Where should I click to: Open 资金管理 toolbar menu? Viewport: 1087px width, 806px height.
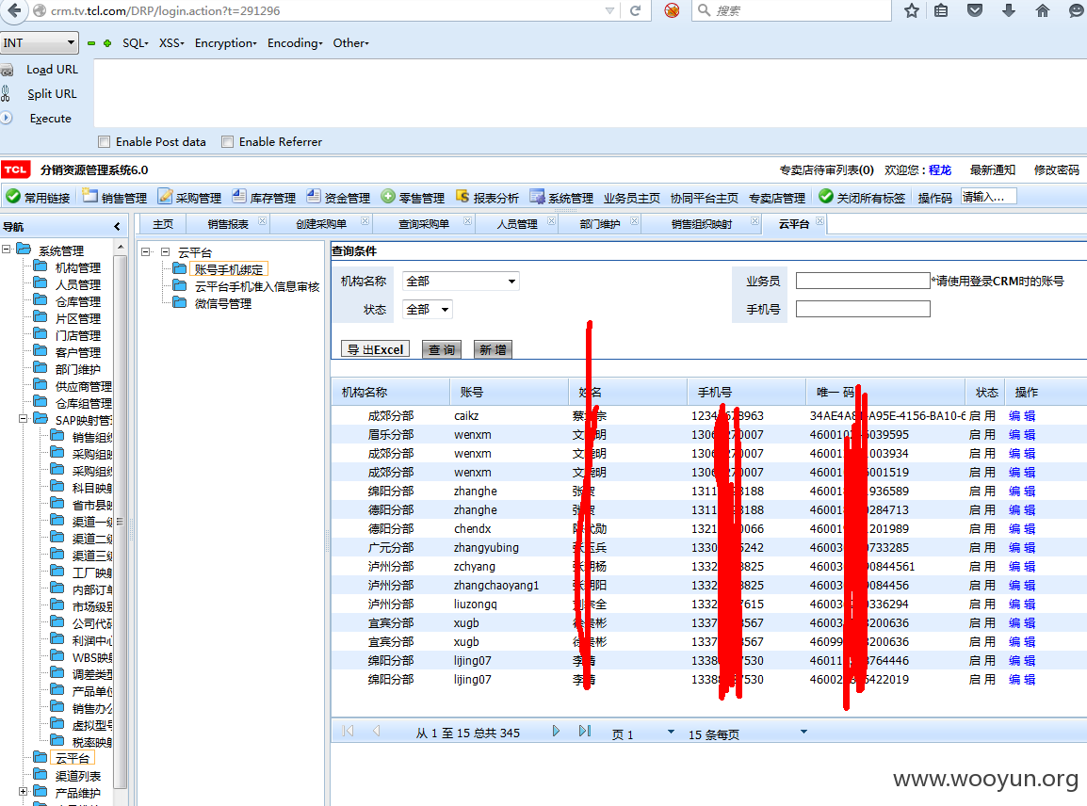(x=338, y=198)
